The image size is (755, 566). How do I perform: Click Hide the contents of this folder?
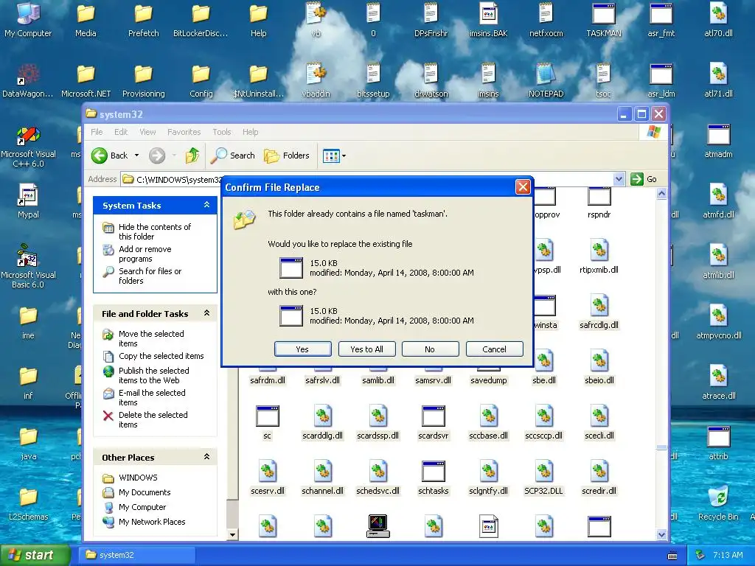point(155,231)
